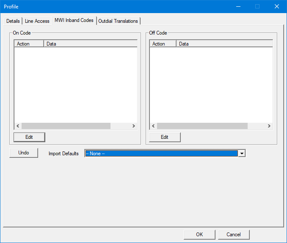Click the Action column header in Off Code

[x=163, y=44]
